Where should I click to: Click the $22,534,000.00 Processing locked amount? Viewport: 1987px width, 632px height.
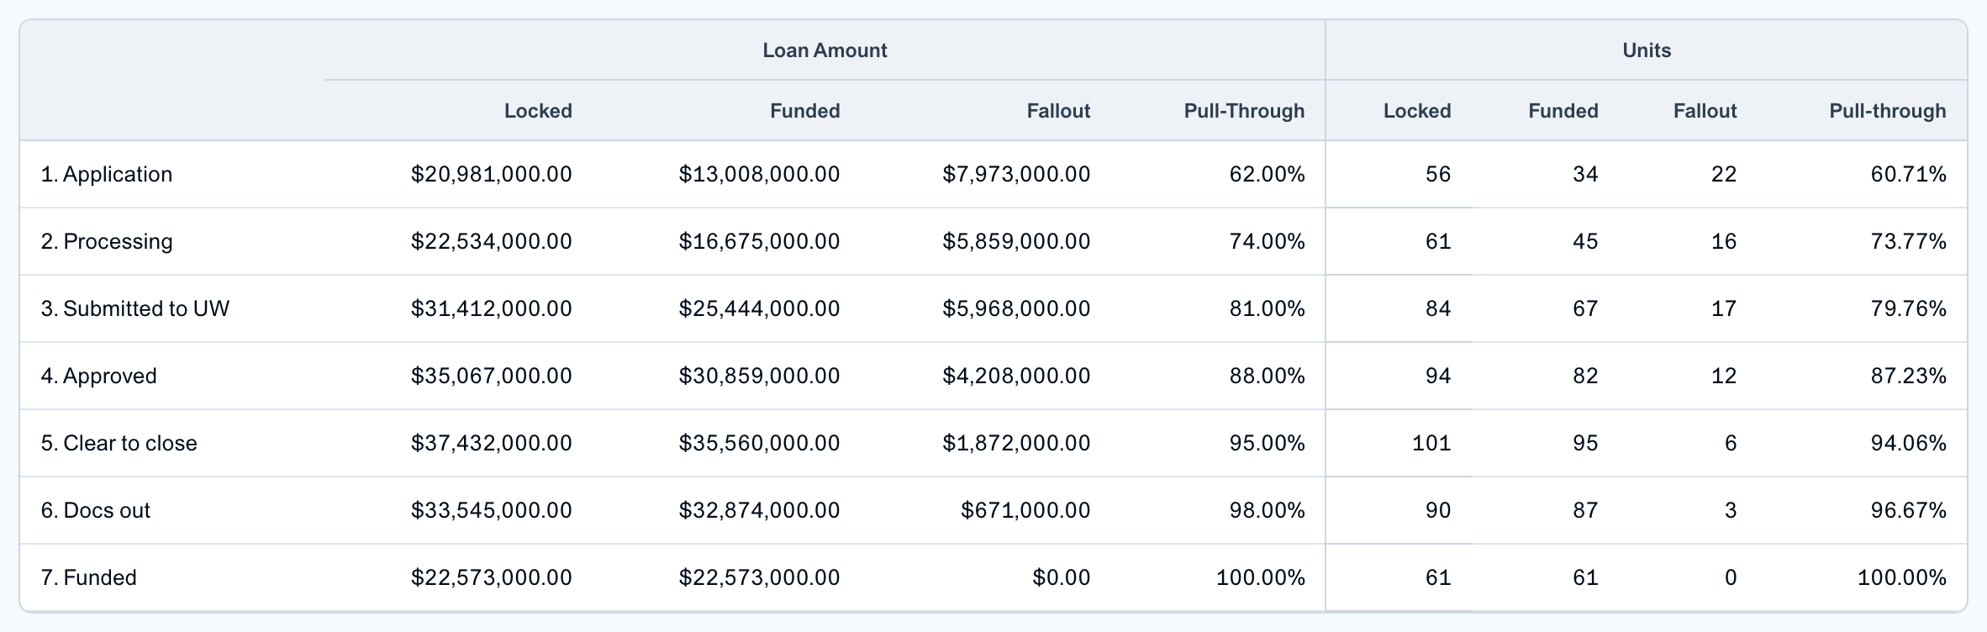pyautogui.click(x=492, y=241)
